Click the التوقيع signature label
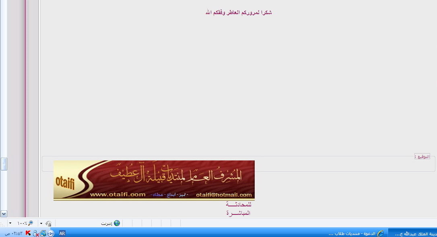 point(422,156)
